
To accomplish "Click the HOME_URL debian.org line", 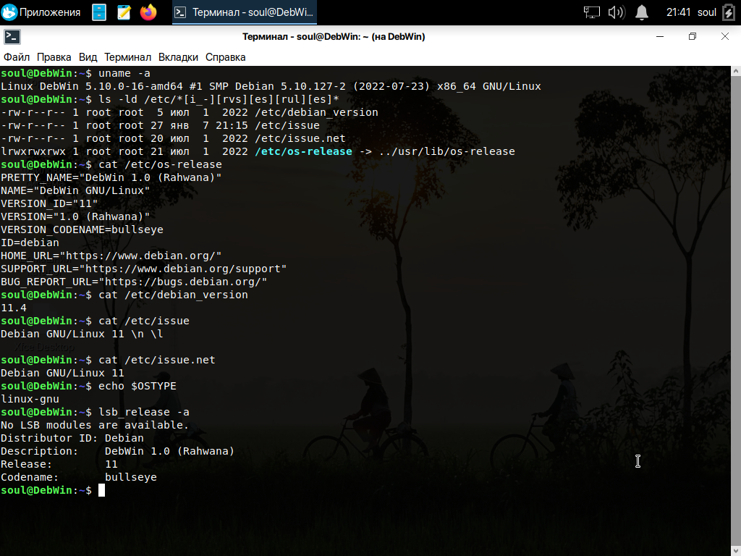I will (111, 256).
